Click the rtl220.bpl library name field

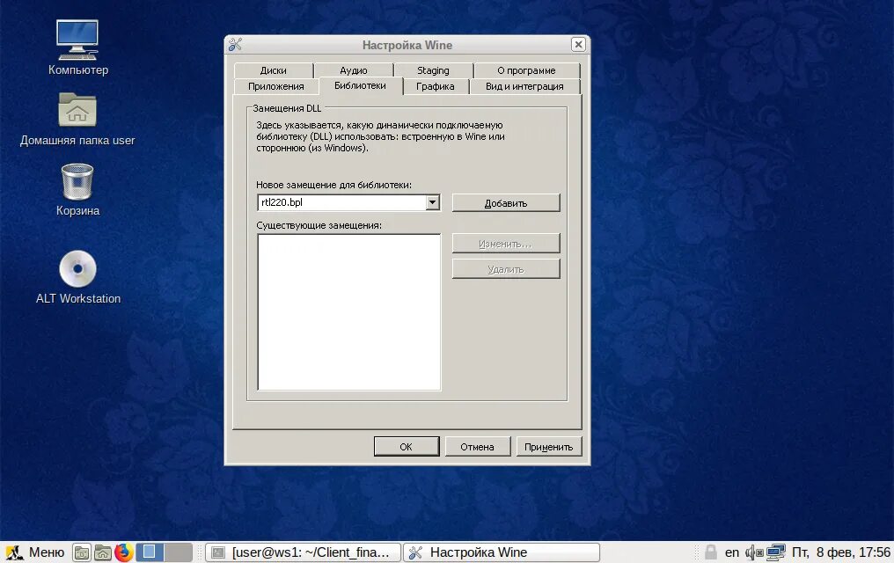point(342,202)
